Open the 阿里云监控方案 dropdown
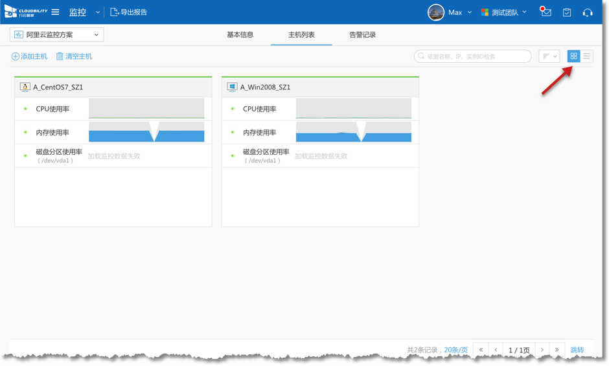The image size is (609, 366). tap(56, 34)
